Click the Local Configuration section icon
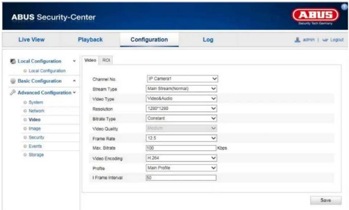The image size is (349, 210). (x=13, y=61)
